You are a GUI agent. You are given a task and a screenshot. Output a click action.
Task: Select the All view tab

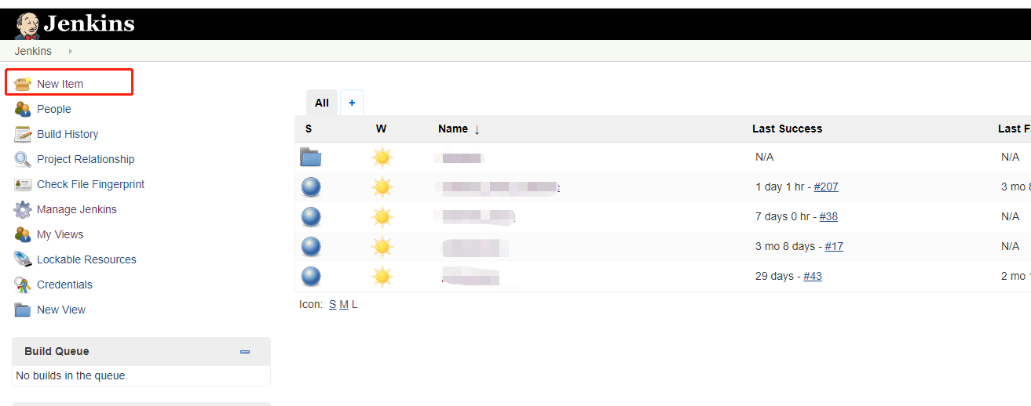[322, 103]
